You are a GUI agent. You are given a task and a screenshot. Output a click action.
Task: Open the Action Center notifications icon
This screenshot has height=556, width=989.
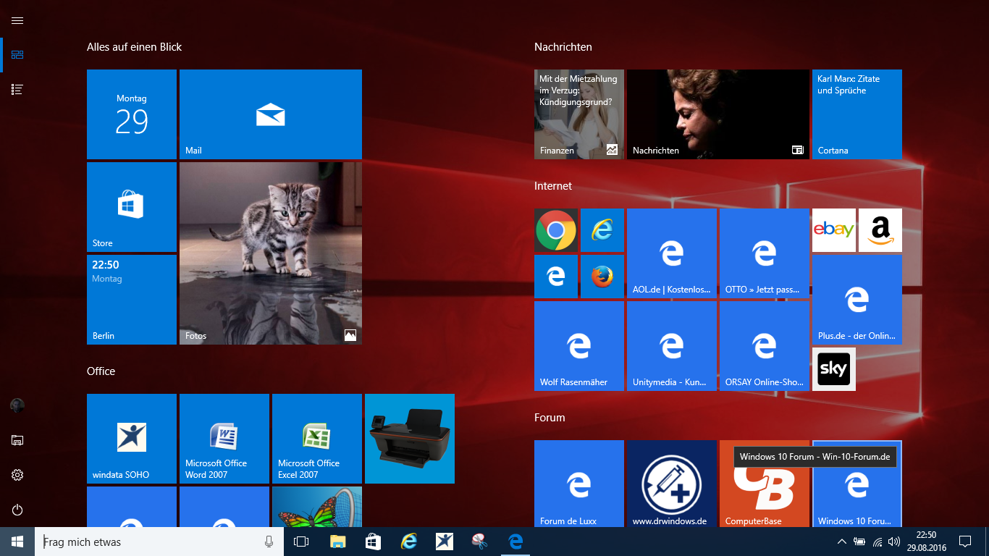click(x=964, y=542)
